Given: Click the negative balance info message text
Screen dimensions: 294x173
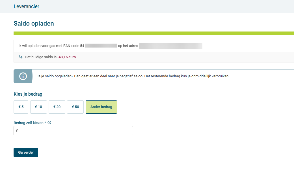Looking at the screenshot, I should click(133, 76).
